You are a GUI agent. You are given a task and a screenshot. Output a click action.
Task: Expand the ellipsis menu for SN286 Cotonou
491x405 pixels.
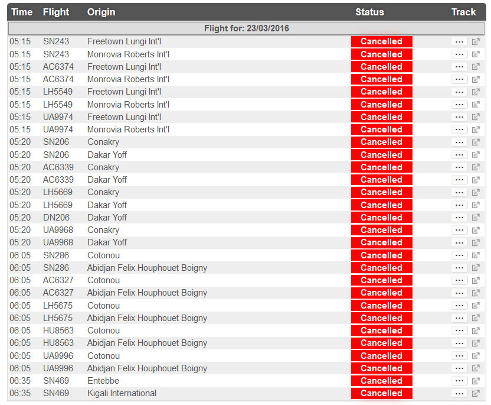click(459, 255)
